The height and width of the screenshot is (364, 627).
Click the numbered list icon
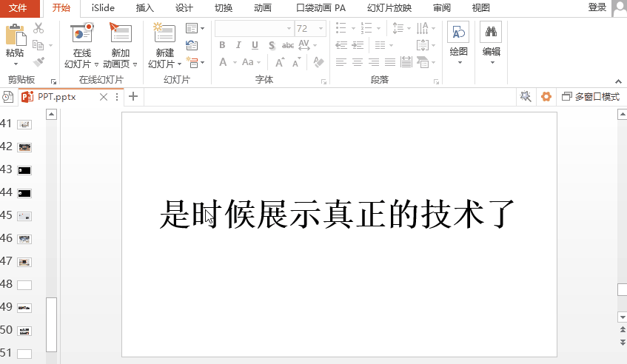(366, 28)
